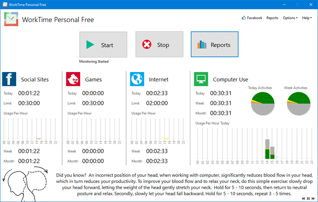Screen dimensions: 318x202
Task: Open Reports from the top menu
Action: pyautogui.click(x=272, y=18)
